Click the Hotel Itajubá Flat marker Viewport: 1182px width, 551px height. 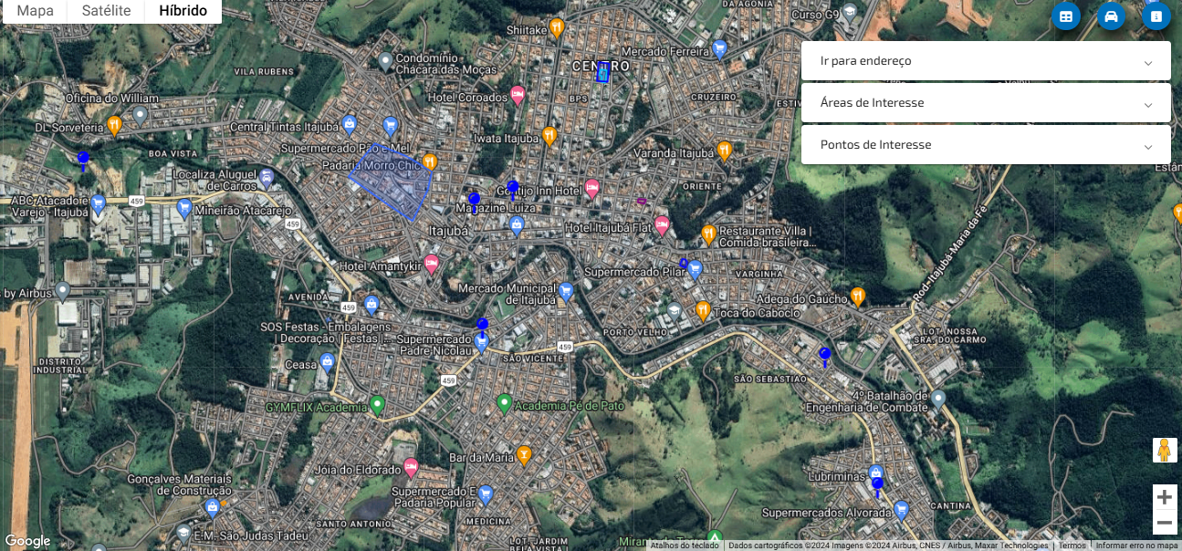662,225
